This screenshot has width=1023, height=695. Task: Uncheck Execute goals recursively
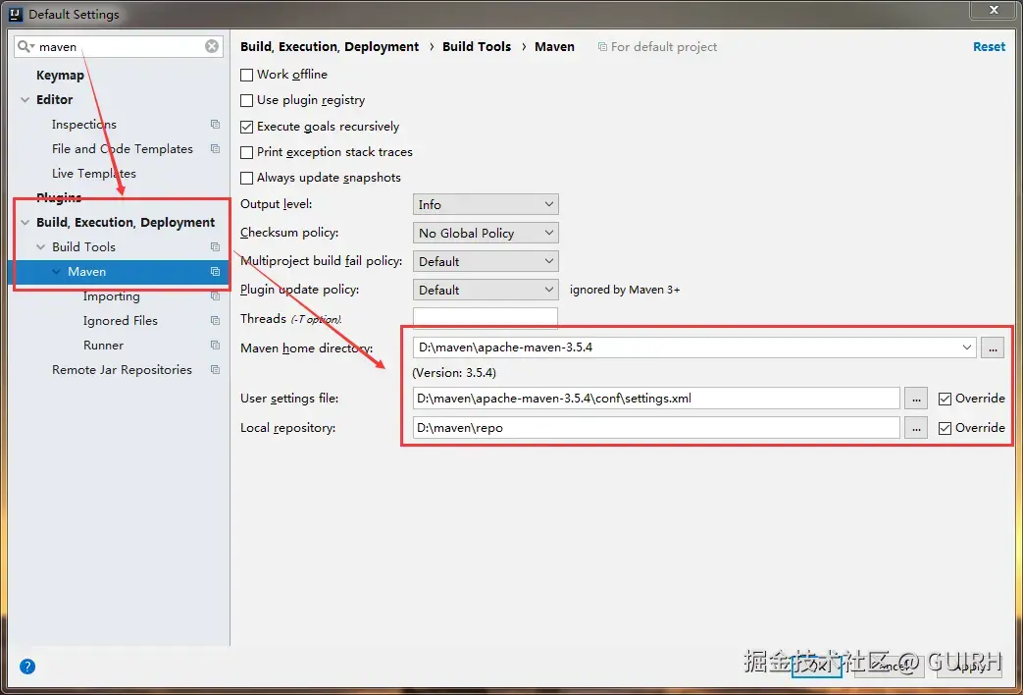246,127
